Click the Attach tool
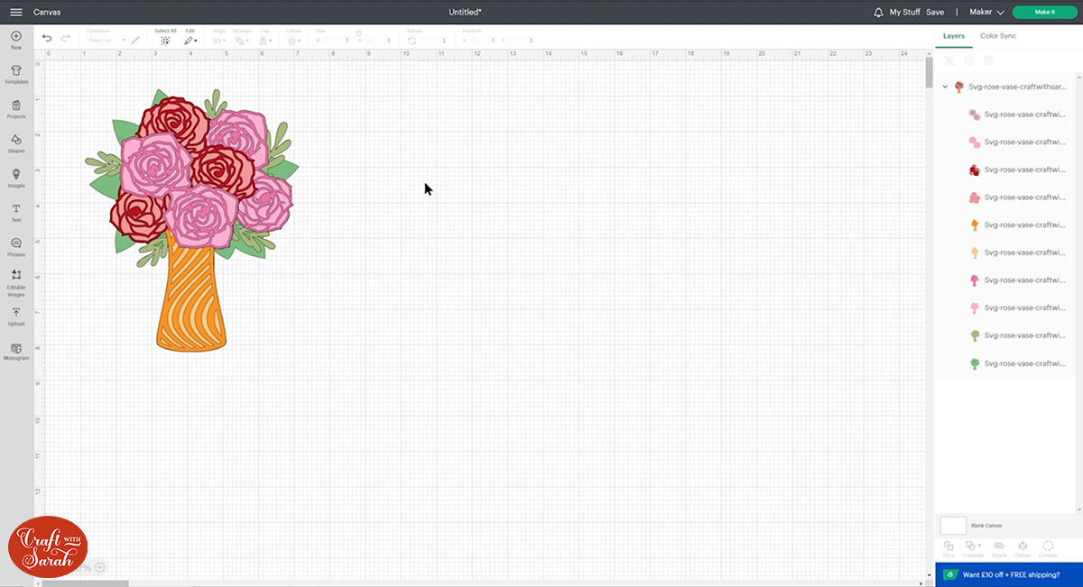This screenshot has width=1083, height=587. click(x=999, y=548)
